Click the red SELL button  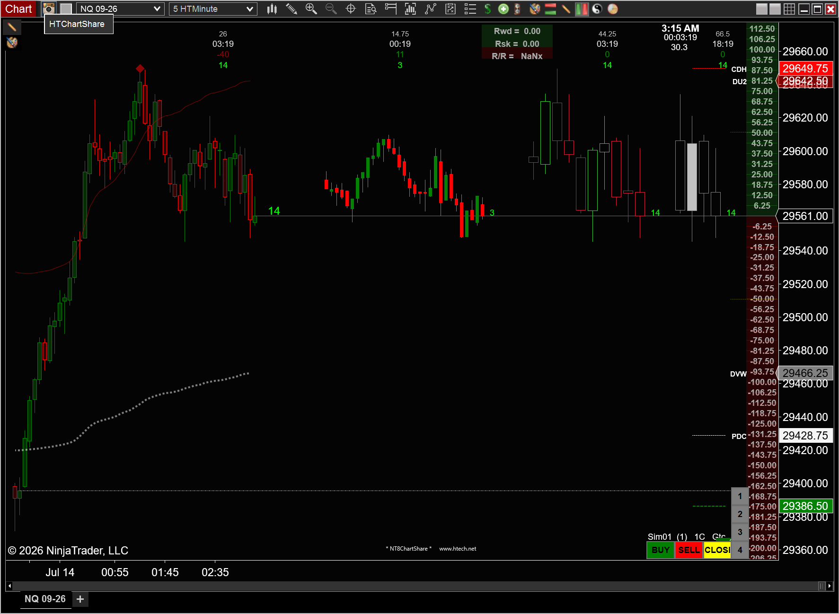click(x=689, y=550)
